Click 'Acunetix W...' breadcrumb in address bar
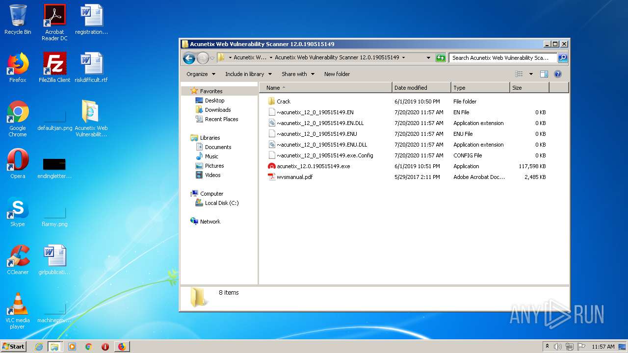Screen dimensions: 628x353 coord(250,57)
